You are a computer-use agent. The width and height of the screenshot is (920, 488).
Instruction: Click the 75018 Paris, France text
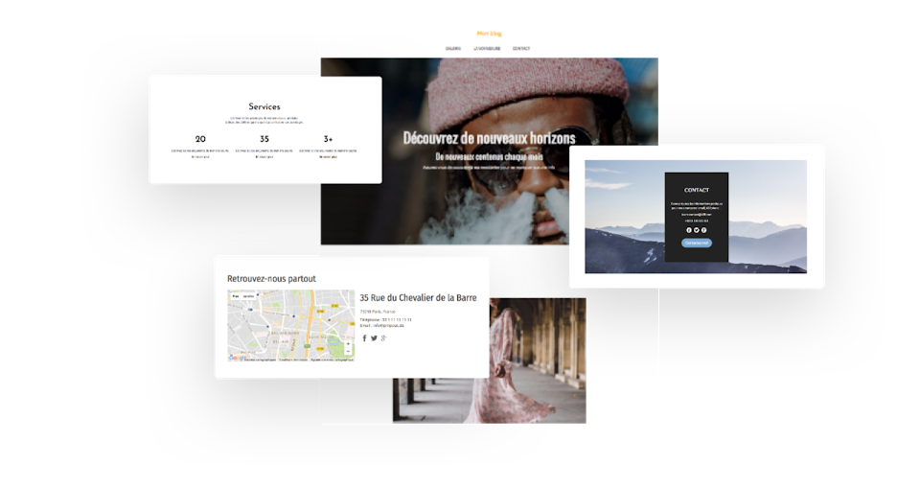(378, 312)
